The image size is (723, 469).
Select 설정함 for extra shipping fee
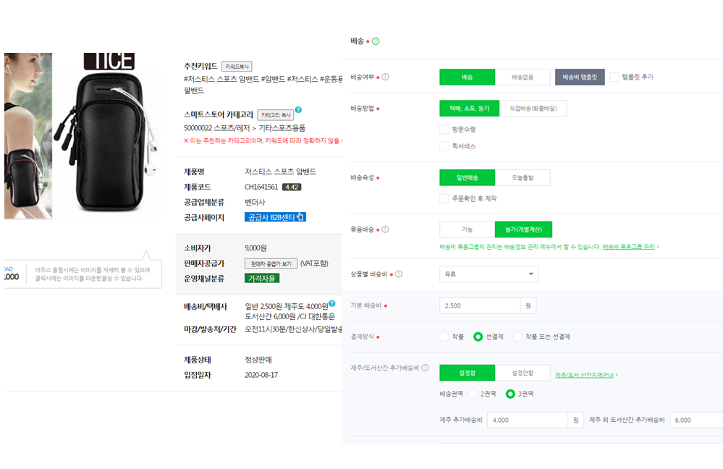467,373
